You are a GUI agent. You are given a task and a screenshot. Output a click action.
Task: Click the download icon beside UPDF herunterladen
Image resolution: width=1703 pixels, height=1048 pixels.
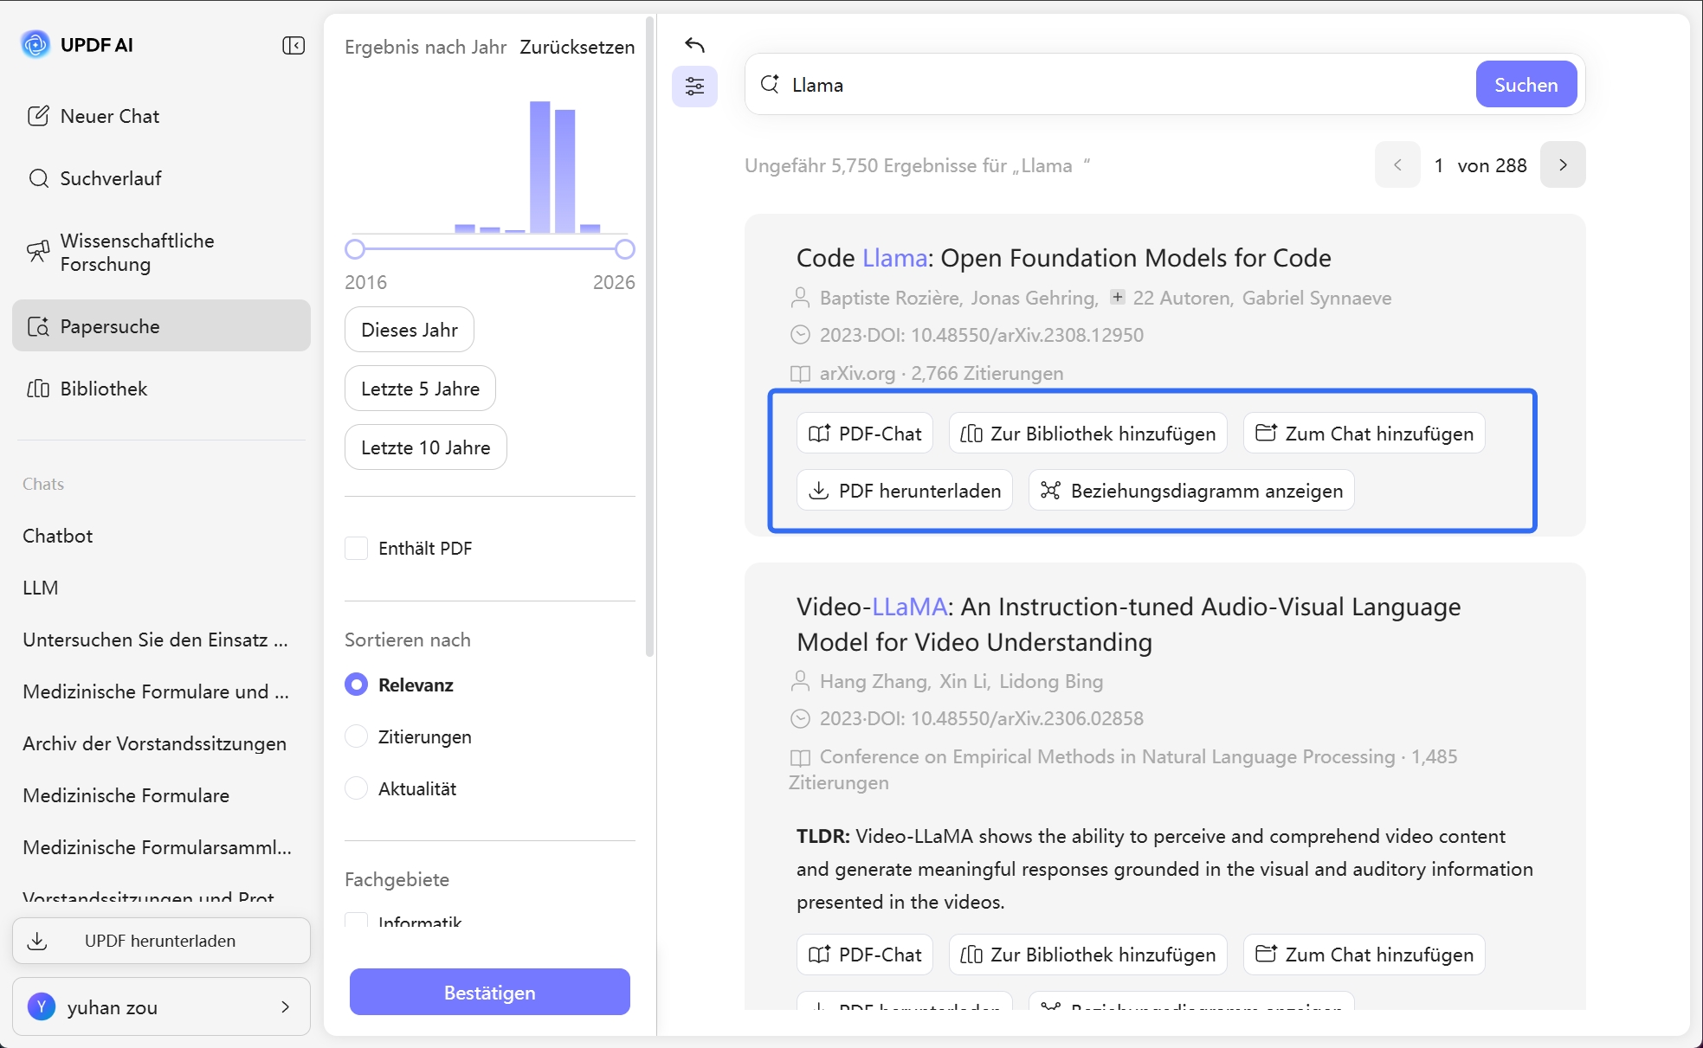tap(37, 941)
